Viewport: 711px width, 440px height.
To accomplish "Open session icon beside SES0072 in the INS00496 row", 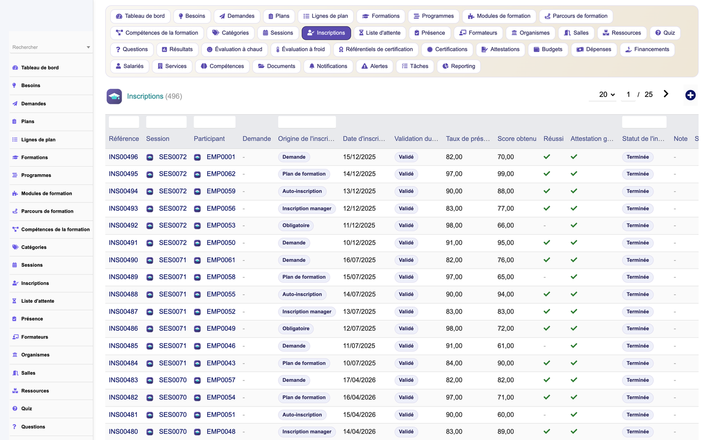I will pyautogui.click(x=150, y=157).
